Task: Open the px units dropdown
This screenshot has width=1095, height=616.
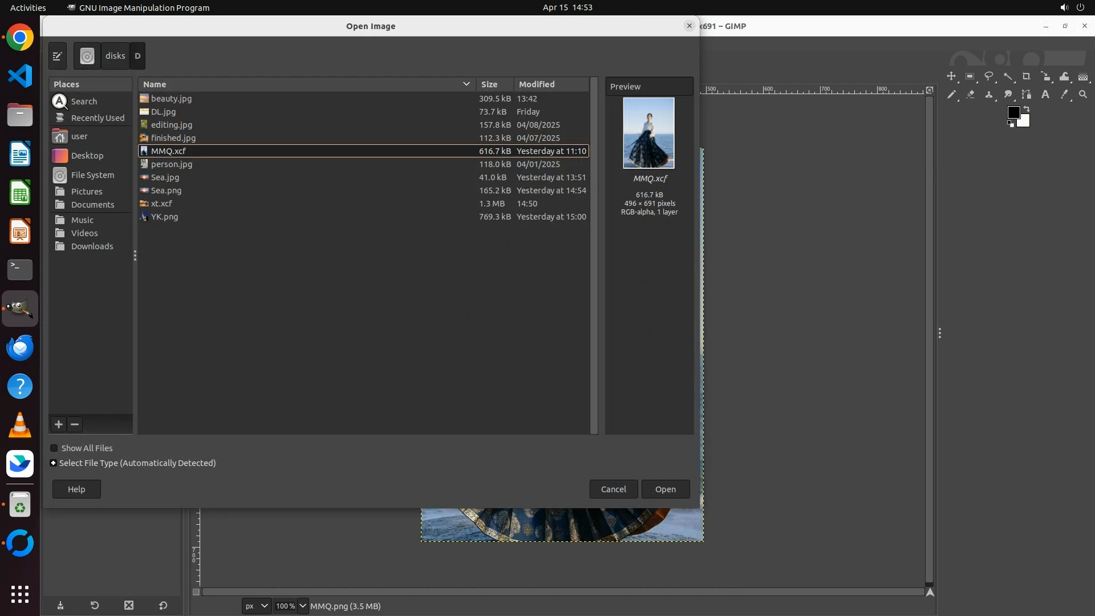Action: pos(256,606)
